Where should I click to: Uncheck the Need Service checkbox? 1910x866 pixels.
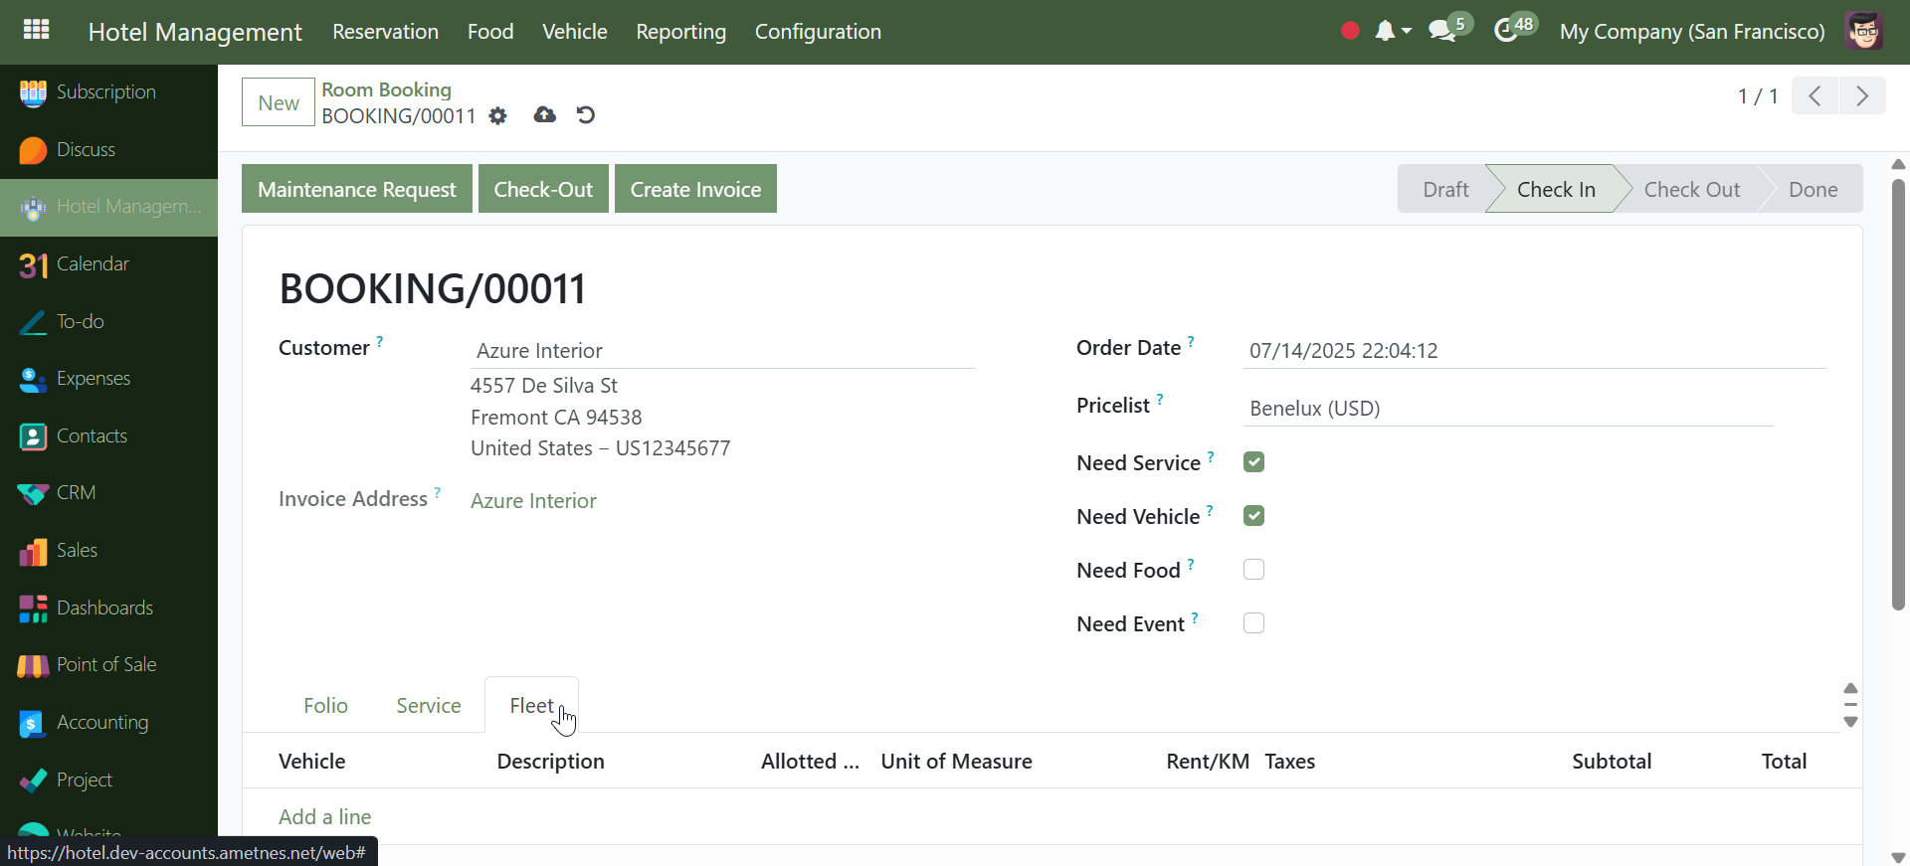click(1253, 462)
